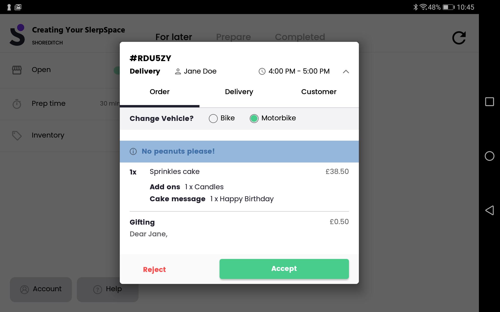
Task: Open the Account button
Action: click(x=41, y=289)
